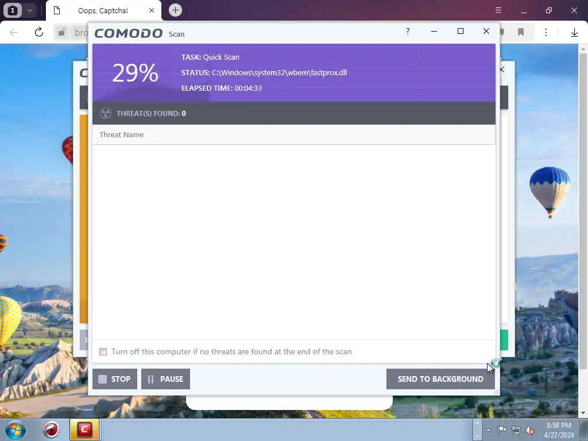The width and height of the screenshot is (588, 441).
Task: Maximize the Comodo Scan window
Action: point(461,32)
